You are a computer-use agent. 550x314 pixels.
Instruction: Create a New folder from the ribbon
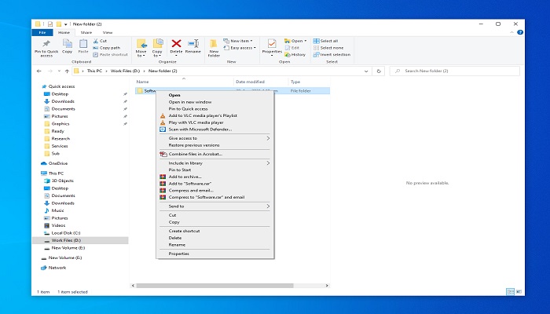[213, 47]
